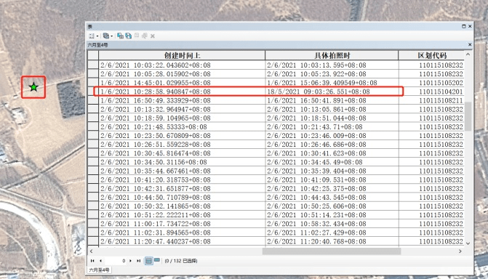Click cell 2/6/2021 11:20:40.768+08:08
The image size is (488, 279).
pos(332,241)
